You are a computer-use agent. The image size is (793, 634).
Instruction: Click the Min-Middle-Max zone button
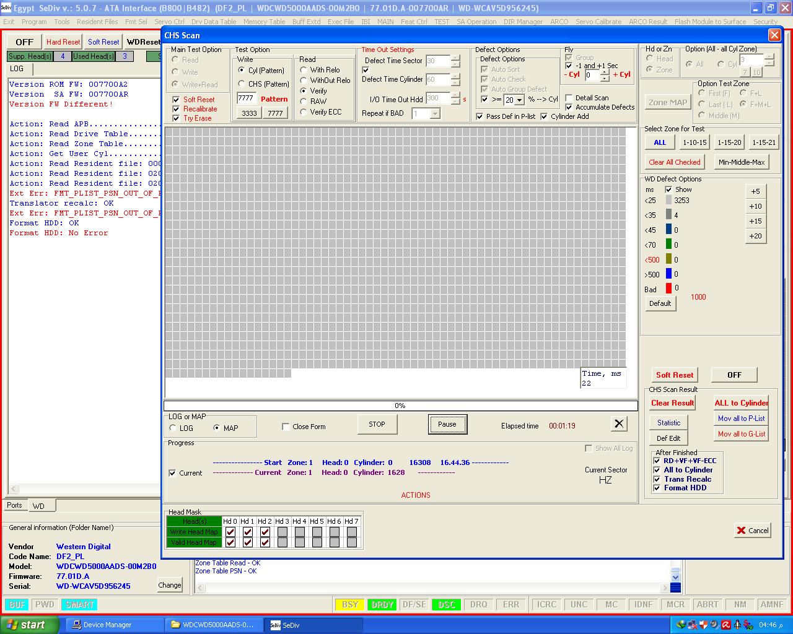pyautogui.click(x=742, y=162)
